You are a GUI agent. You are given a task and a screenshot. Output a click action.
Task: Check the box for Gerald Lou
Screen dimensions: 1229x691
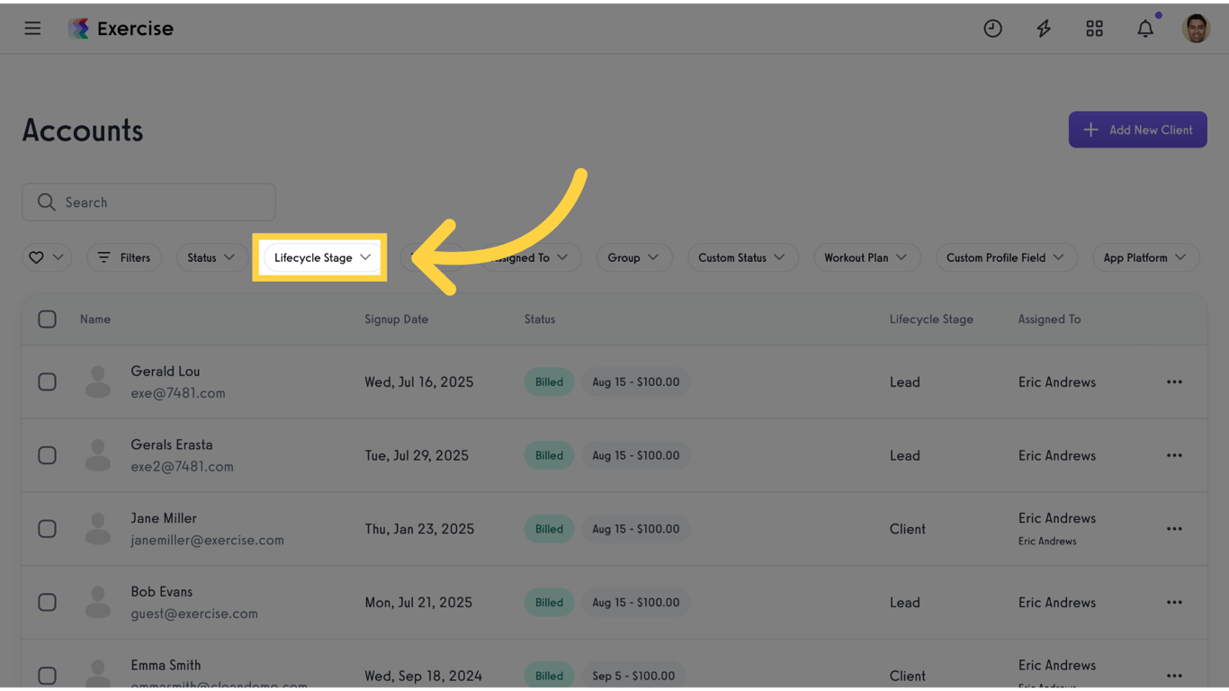48,382
